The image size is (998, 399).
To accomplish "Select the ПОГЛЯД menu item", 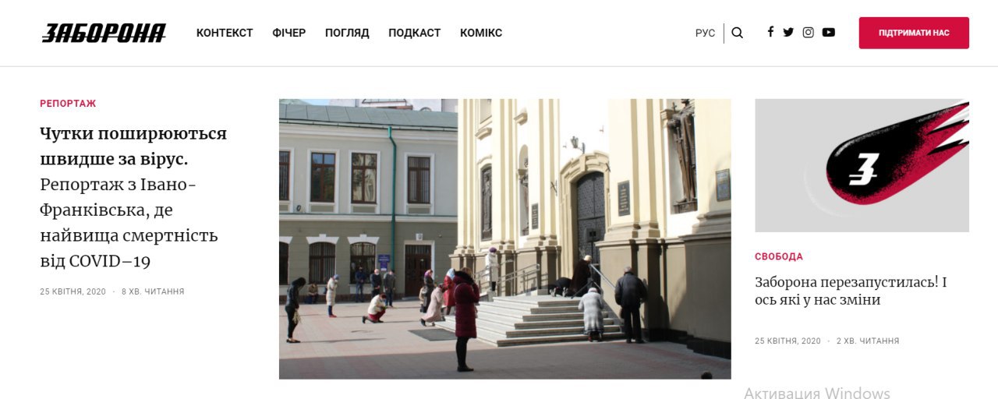I will point(347,33).
